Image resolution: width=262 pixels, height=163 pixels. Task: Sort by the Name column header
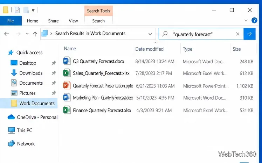(70, 49)
